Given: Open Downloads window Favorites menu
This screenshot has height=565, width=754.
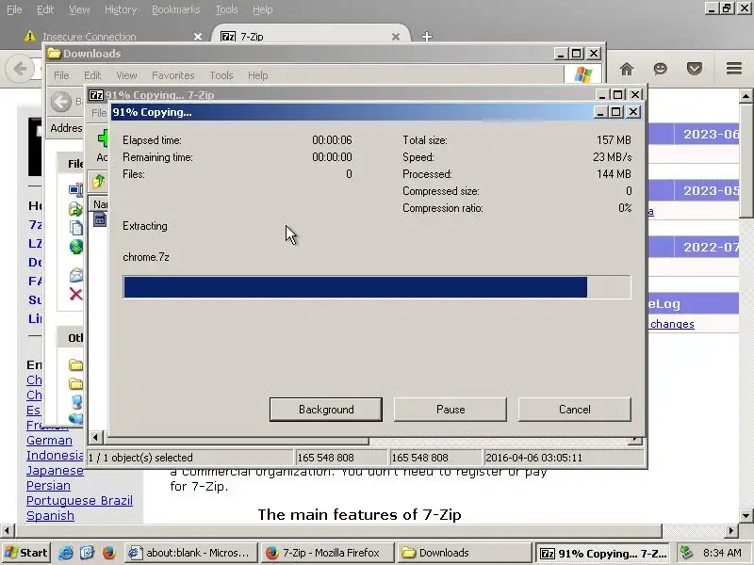Looking at the screenshot, I should coord(173,75).
